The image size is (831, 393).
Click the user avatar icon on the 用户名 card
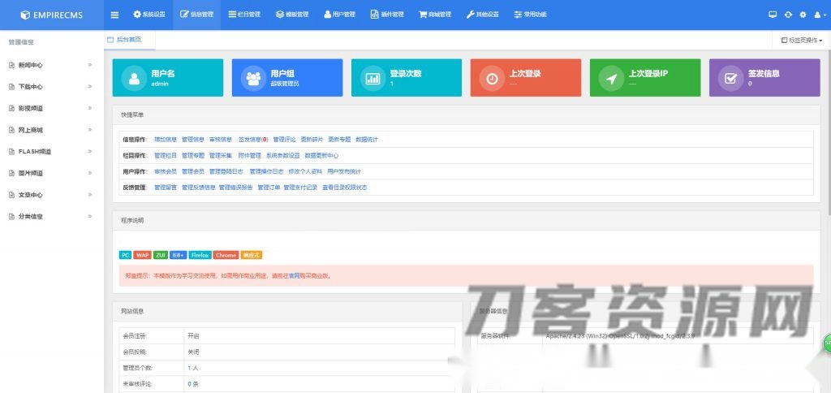[134, 79]
